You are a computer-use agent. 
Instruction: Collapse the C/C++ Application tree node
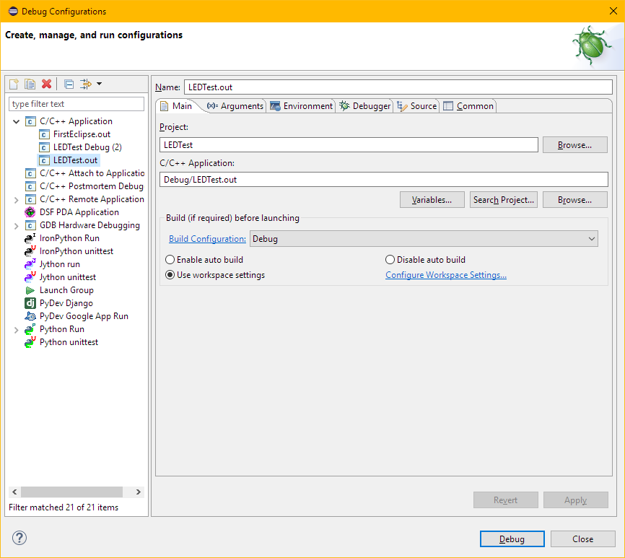click(x=17, y=121)
